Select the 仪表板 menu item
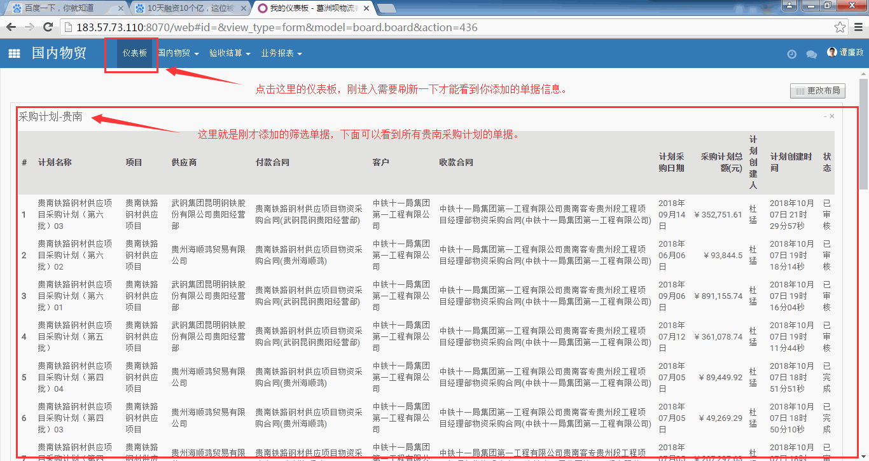This screenshot has width=869, height=461. (135, 53)
